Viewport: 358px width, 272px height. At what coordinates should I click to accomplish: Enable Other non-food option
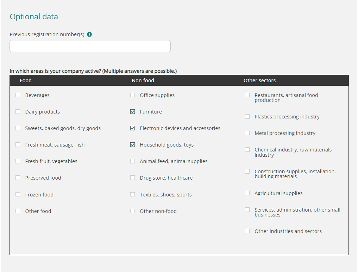132,211
